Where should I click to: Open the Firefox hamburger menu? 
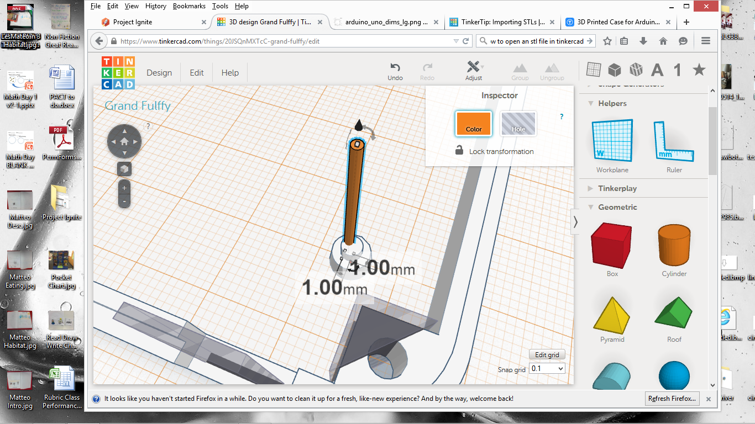[x=705, y=41]
